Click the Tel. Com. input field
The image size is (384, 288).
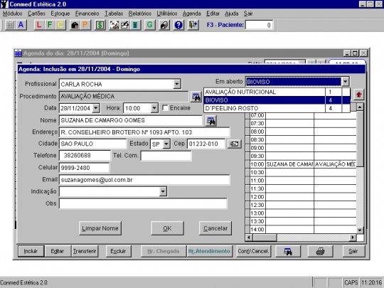(x=166, y=156)
